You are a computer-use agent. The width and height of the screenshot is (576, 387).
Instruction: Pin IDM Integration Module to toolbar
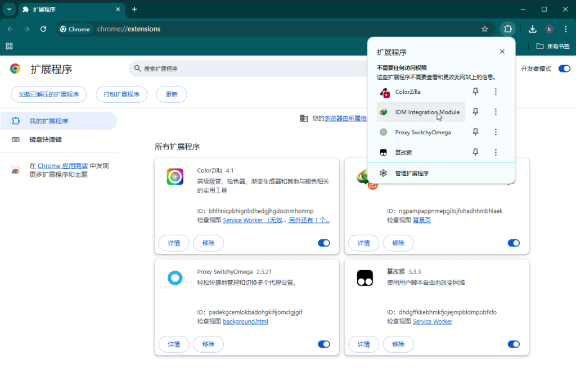coord(475,112)
